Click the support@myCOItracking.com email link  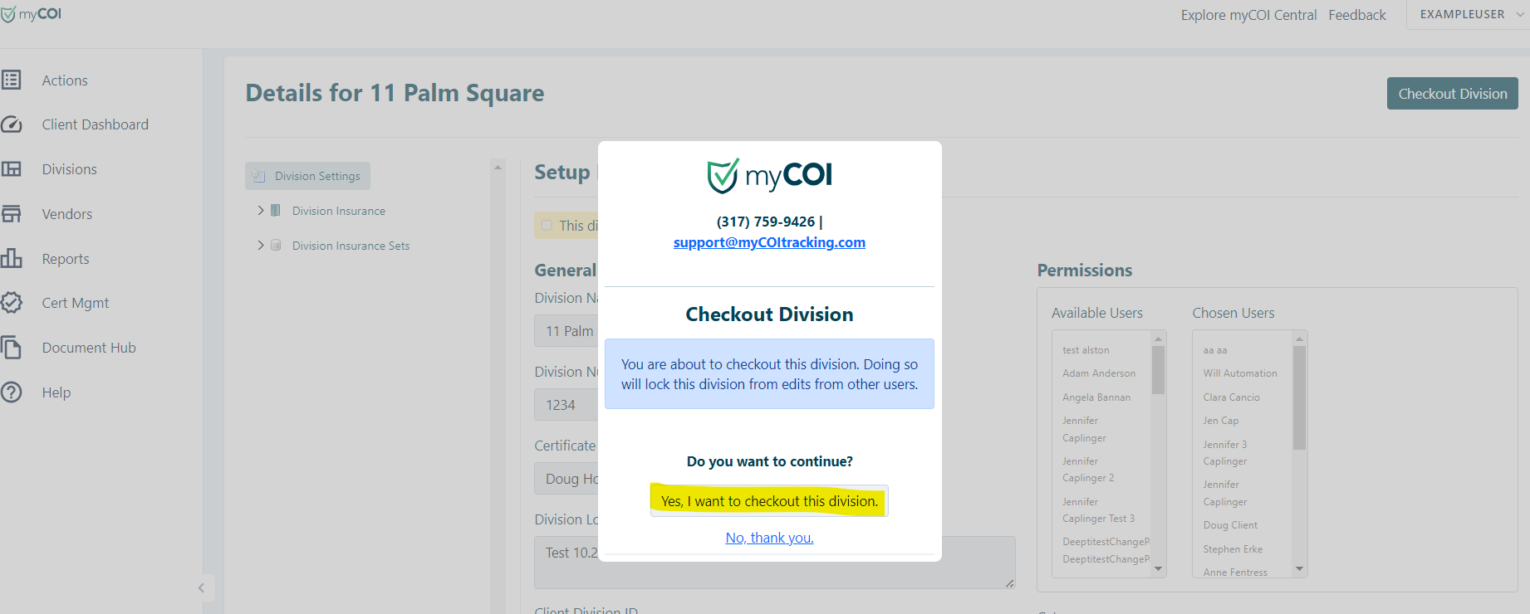point(769,242)
